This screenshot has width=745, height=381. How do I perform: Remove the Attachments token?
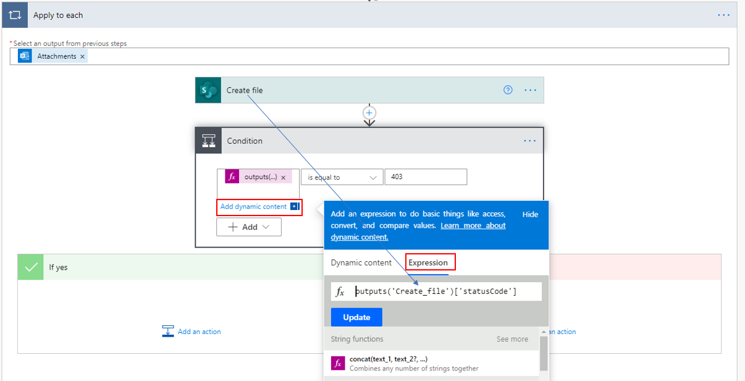pyautogui.click(x=82, y=56)
